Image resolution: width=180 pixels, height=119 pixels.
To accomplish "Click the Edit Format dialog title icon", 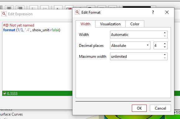I will click(77, 12).
